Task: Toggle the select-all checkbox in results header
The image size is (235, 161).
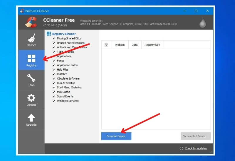Action: pos(106,45)
